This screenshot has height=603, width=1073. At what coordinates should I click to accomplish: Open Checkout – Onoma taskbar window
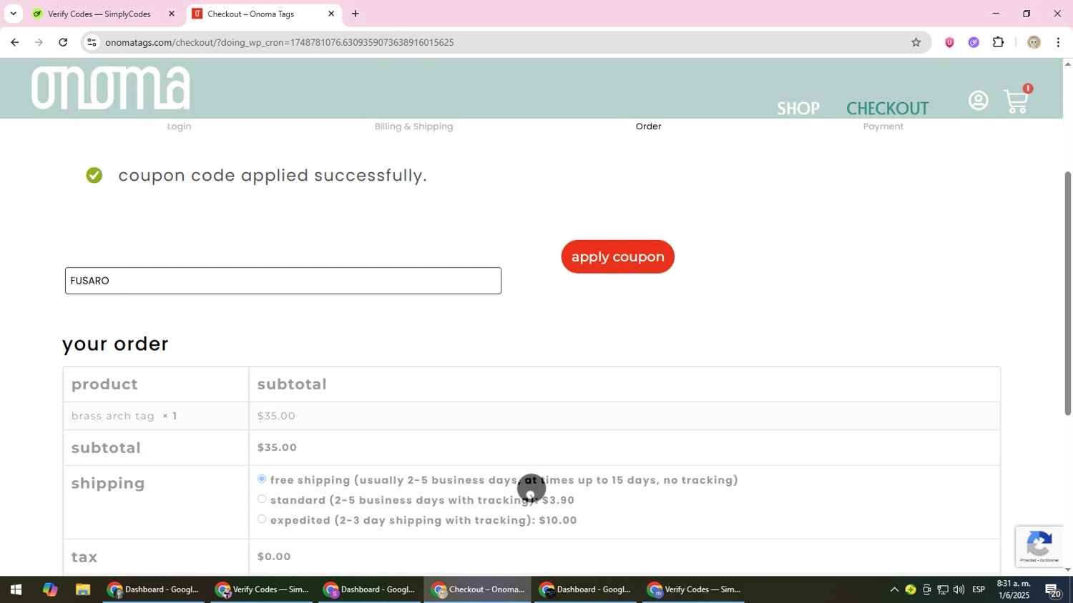(x=479, y=590)
